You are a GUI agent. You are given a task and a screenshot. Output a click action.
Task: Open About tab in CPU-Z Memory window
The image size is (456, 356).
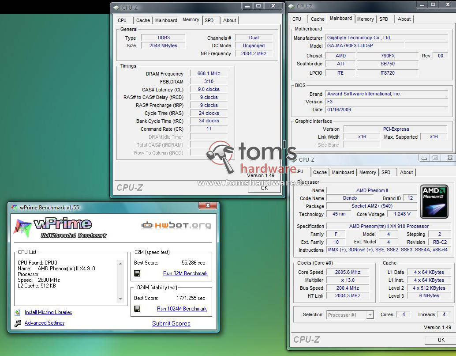click(x=229, y=20)
